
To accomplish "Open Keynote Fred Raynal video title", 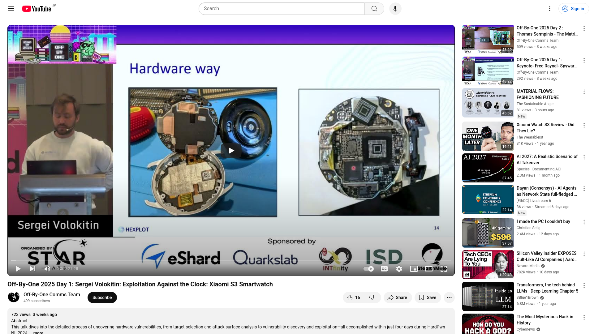I will [547, 63].
